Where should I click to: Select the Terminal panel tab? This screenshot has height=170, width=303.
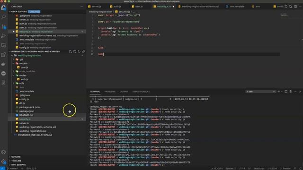(x=95, y=92)
